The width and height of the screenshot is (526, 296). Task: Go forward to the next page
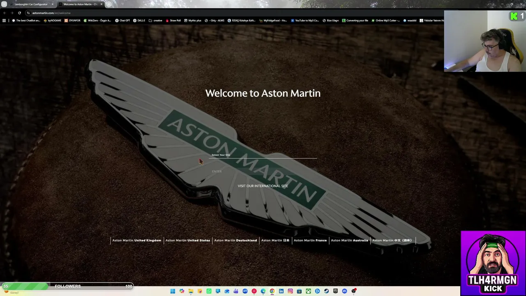[12, 13]
